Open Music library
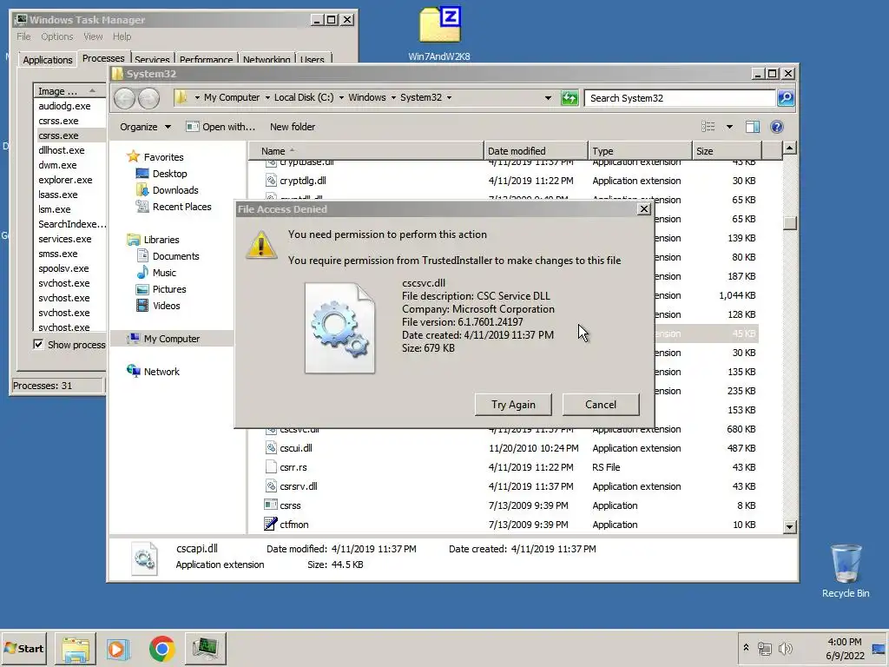 pos(156,272)
